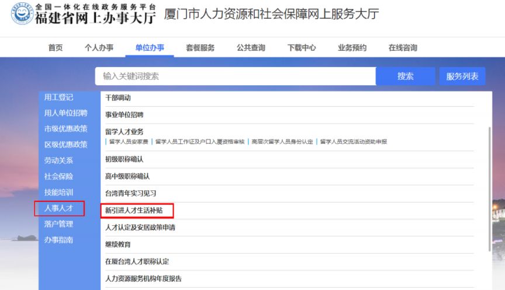Open the 干部调动 service
Screen dimensions: 505x290
118,98
